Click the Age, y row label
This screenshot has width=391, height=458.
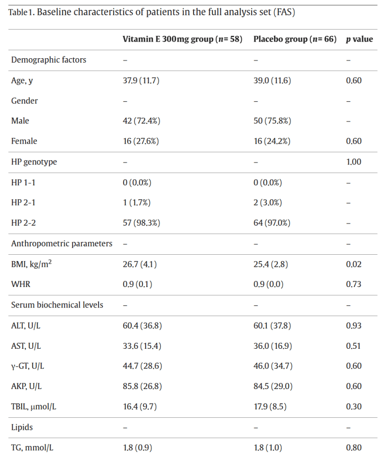(22, 81)
